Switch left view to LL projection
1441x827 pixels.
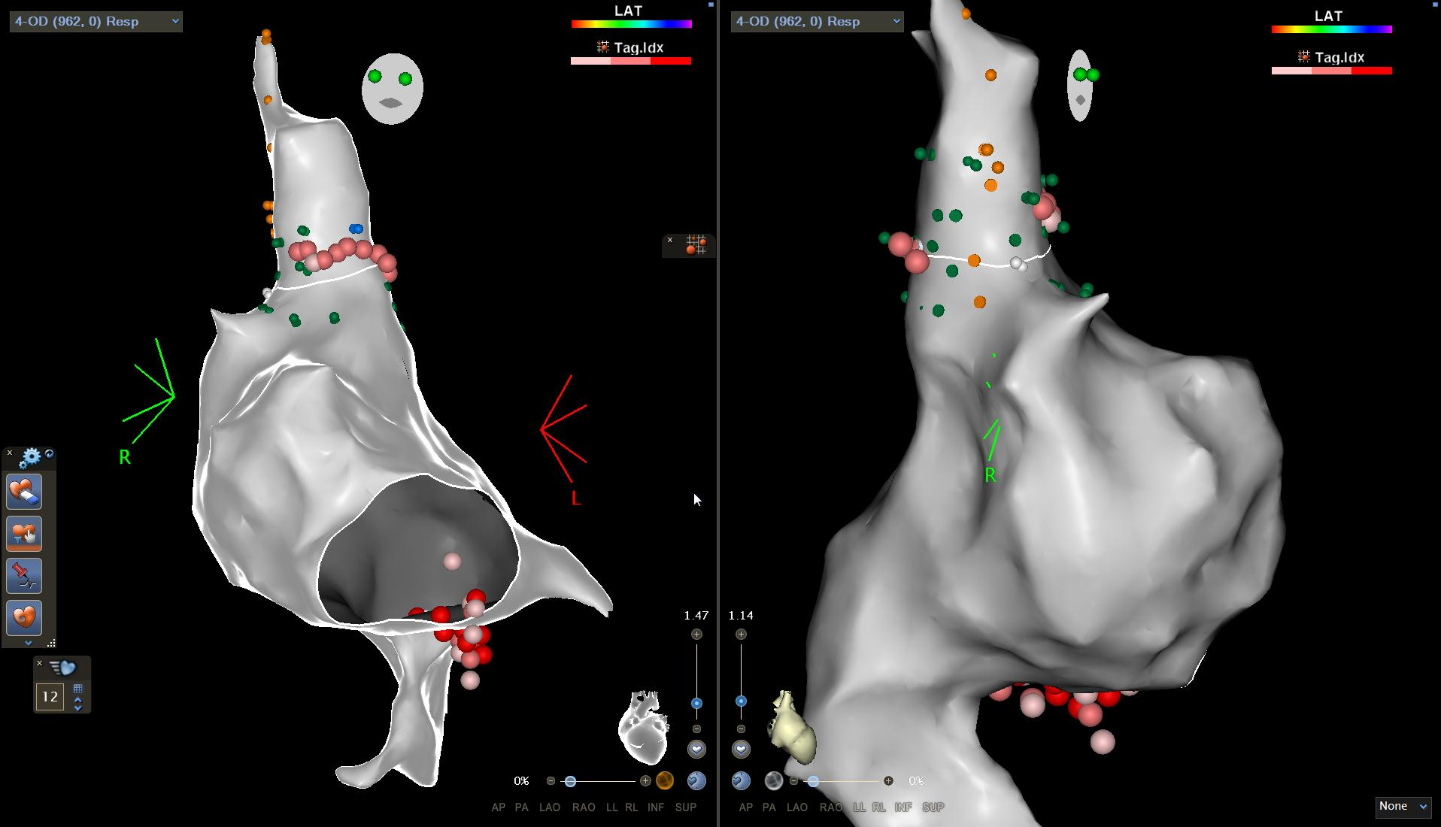[x=611, y=807]
